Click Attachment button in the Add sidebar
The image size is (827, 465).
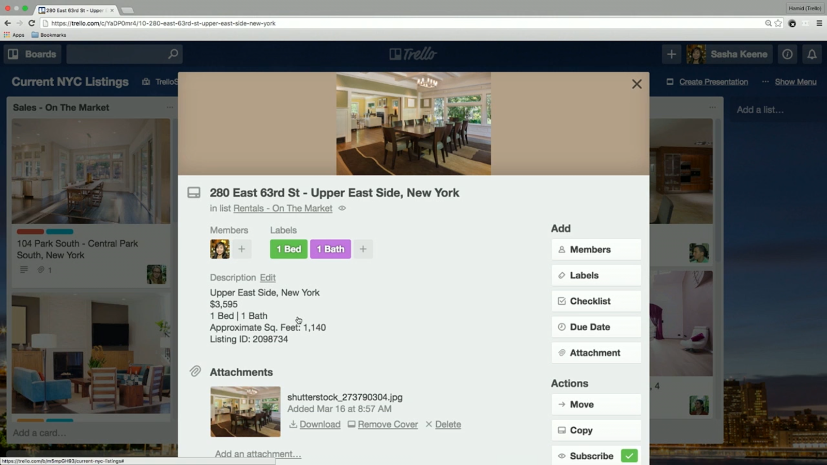coord(596,353)
